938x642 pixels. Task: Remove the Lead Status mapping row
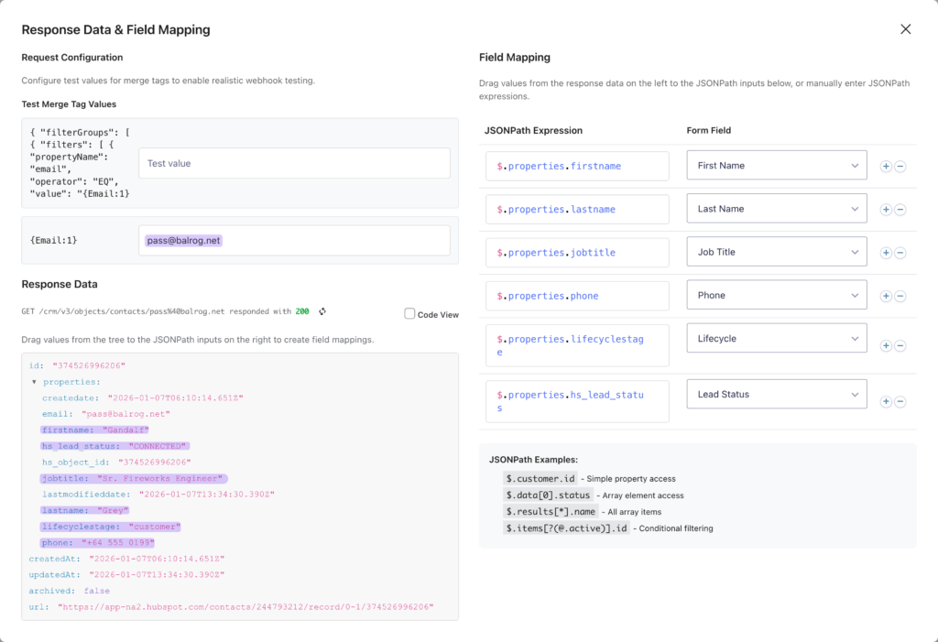coord(900,401)
